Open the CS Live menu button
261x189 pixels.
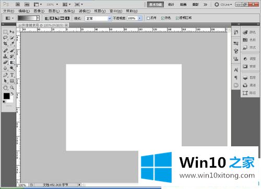tap(223, 5)
